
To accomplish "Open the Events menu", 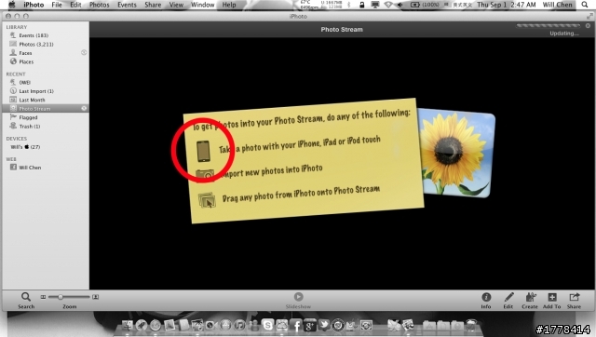I will [127, 5].
